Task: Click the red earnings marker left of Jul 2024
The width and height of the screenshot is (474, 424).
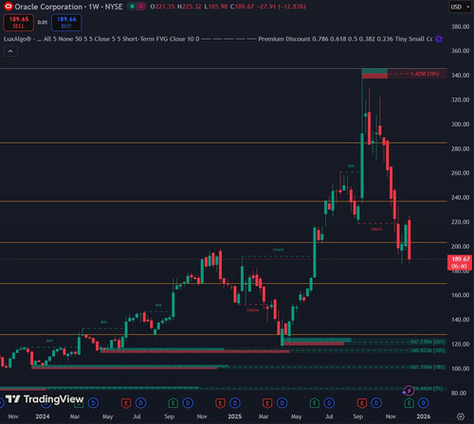Action: click(126, 403)
